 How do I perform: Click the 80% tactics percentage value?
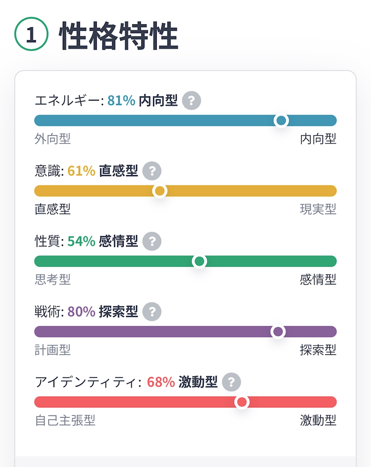tap(81, 312)
